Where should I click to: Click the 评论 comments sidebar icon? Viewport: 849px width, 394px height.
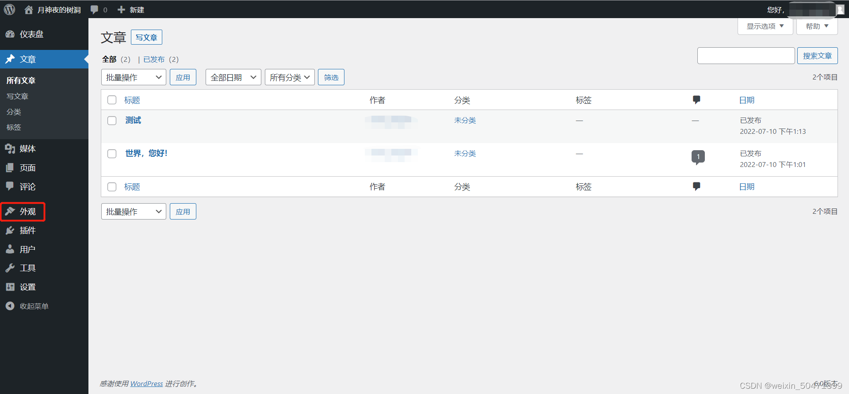coord(10,186)
